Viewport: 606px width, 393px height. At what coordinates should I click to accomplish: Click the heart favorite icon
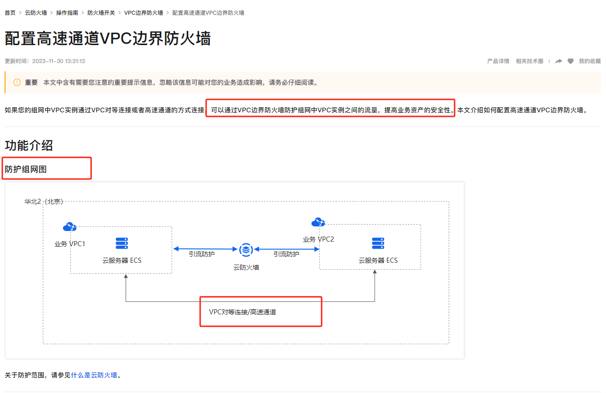click(x=571, y=61)
